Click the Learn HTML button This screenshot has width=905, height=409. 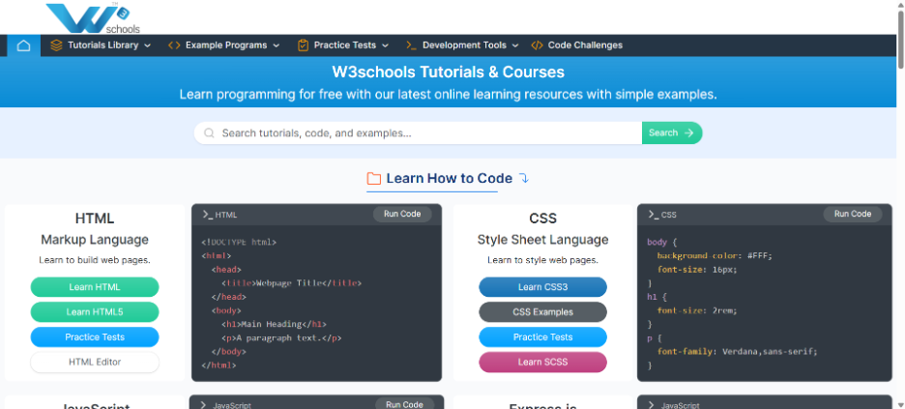pos(95,287)
